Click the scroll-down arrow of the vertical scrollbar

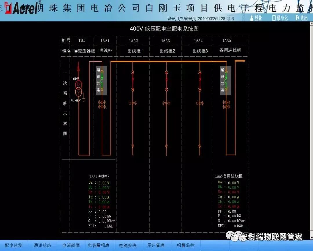[311, 237]
